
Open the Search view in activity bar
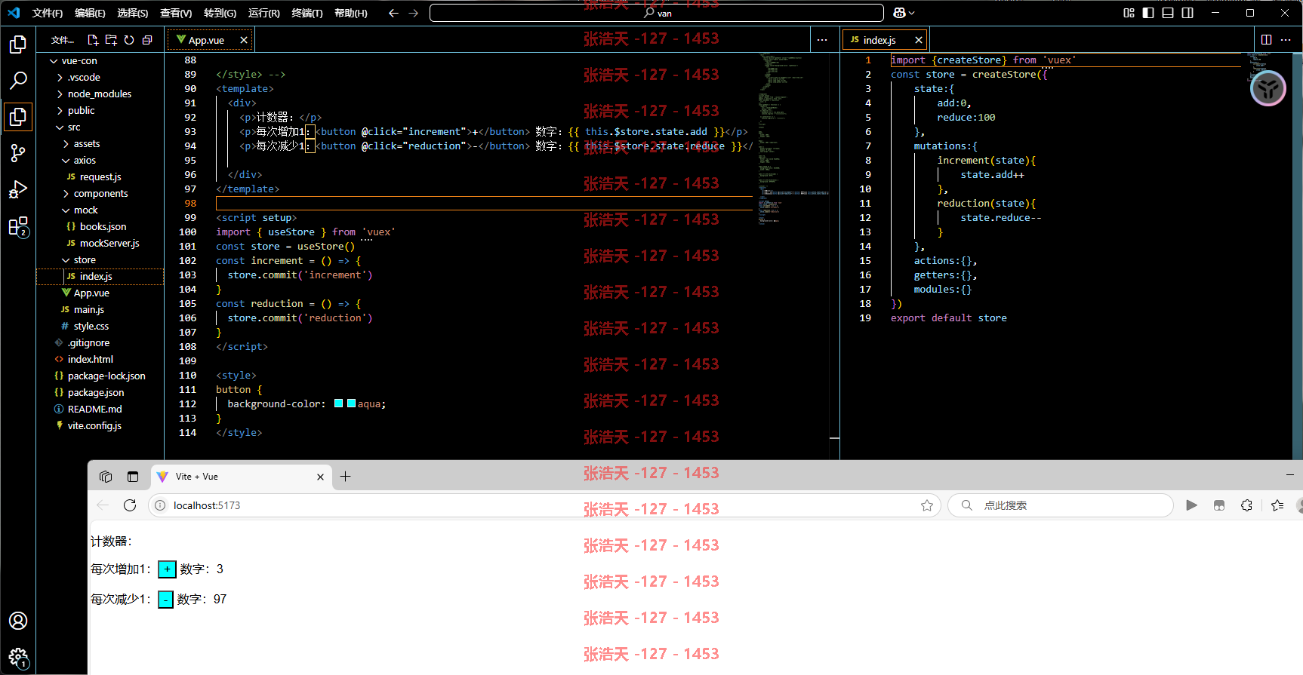pyautogui.click(x=18, y=81)
